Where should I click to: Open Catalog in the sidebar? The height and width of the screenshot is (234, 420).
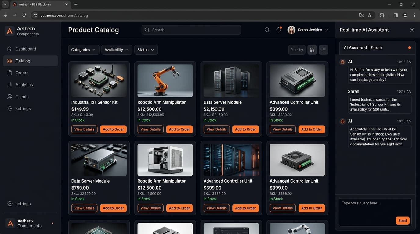[31, 61]
